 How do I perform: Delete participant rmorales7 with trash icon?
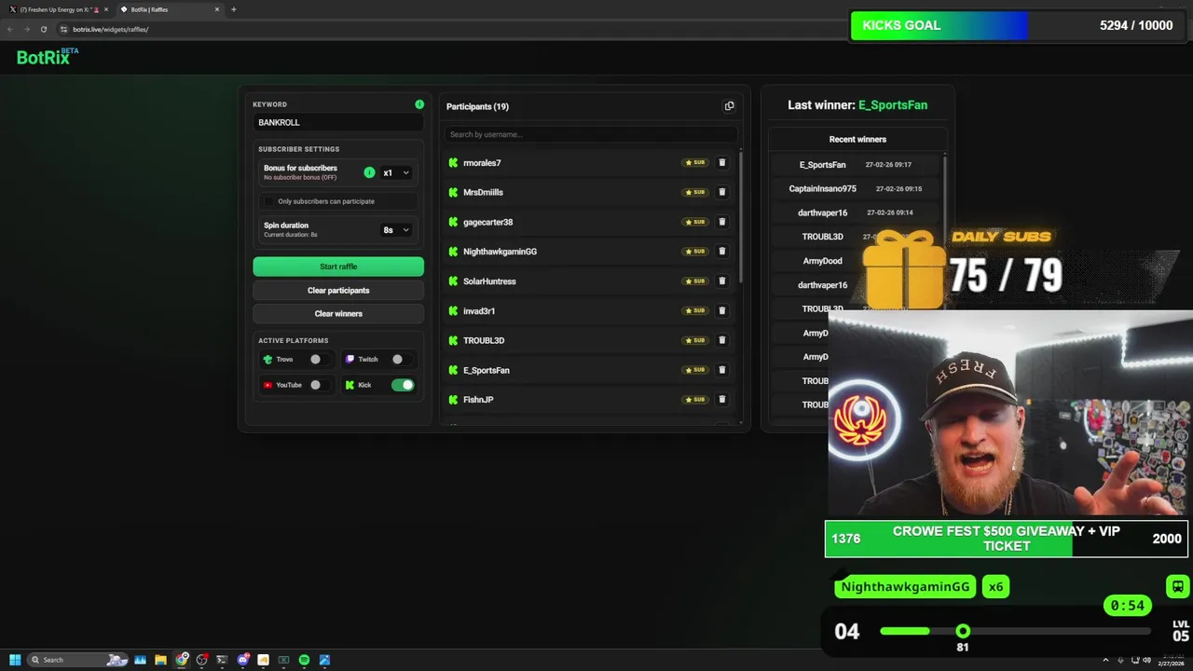tap(721, 162)
